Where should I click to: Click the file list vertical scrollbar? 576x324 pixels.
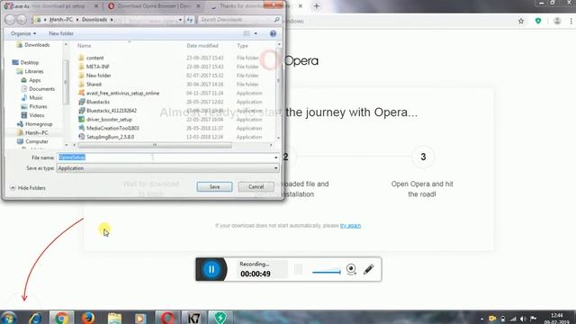(278, 79)
